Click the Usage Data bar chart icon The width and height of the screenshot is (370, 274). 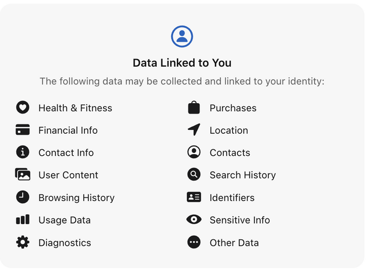pos(23,220)
